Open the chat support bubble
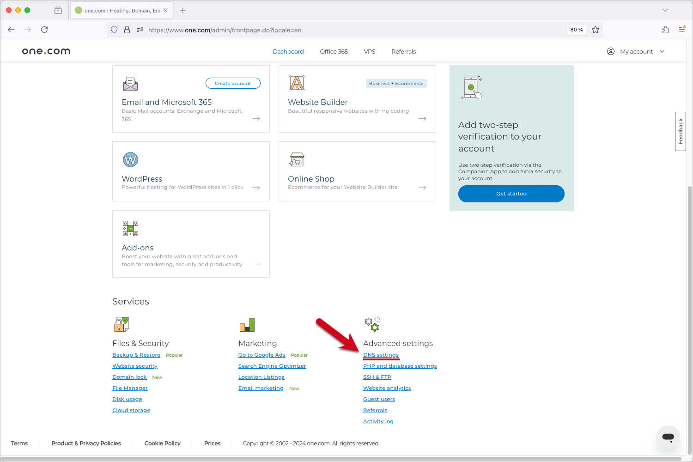This screenshot has height=462, width=693. 668,437
